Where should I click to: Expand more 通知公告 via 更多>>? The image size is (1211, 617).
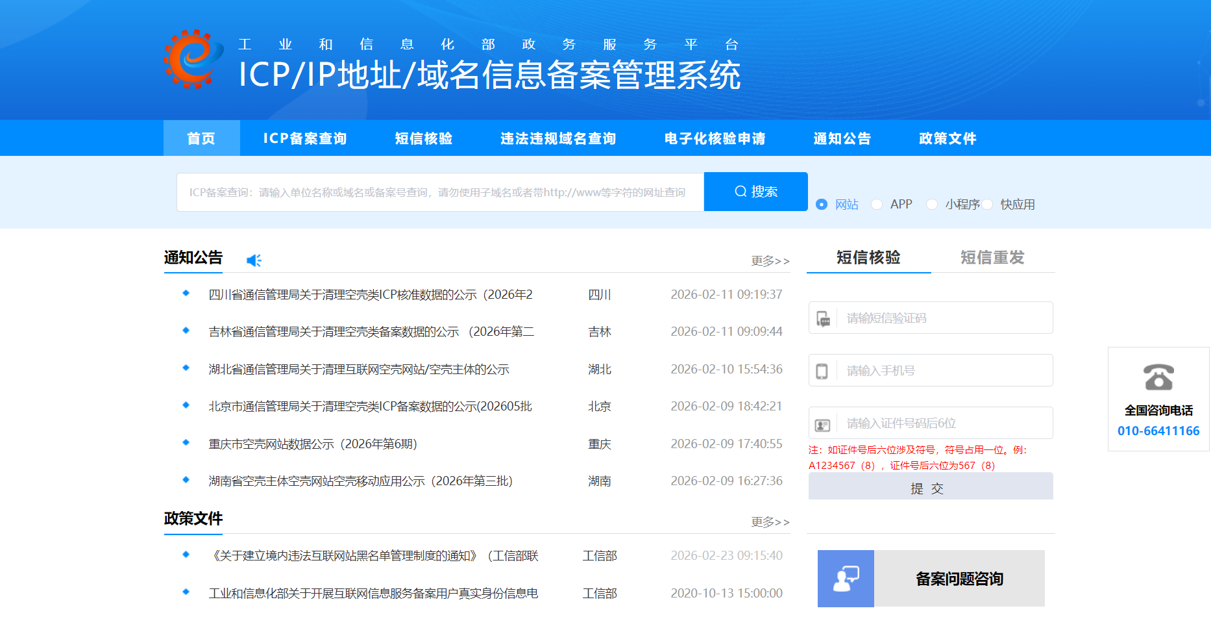click(x=770, y=261)
